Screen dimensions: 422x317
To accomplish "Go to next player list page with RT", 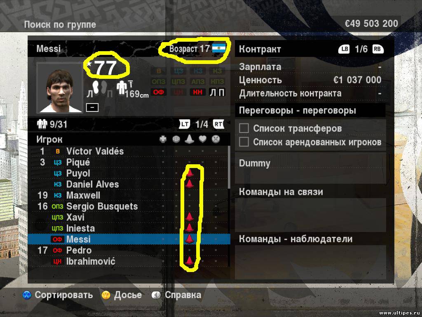I will coord(218,124).
